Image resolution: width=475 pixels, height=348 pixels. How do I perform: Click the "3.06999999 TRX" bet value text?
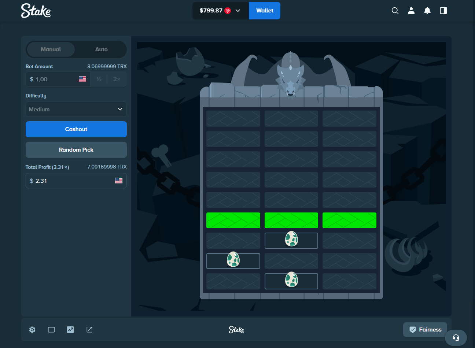(107, 66)
